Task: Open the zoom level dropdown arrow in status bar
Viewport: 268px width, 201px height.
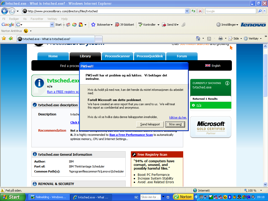Action: [261, 191]
